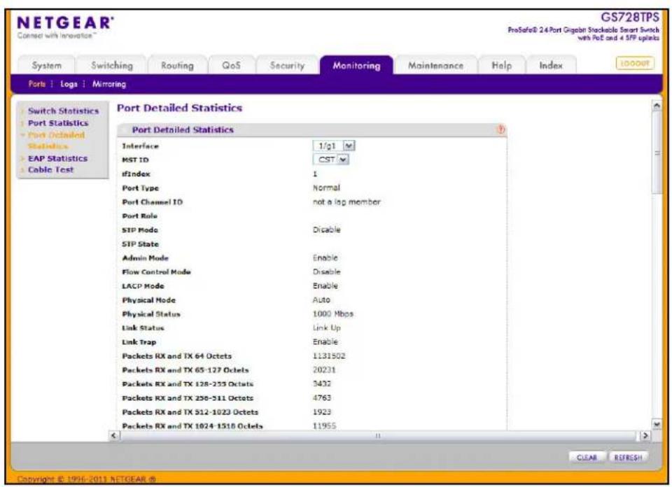The height and width of the screenshot is (487, 672).
Task: Click the 'Physical Mode' Auto value
Action: click(x=321, y=299)
